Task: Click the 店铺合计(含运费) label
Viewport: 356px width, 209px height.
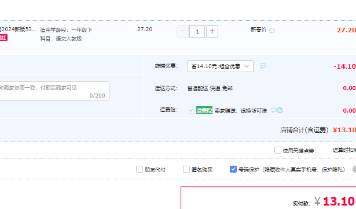Action: [304, 130]
